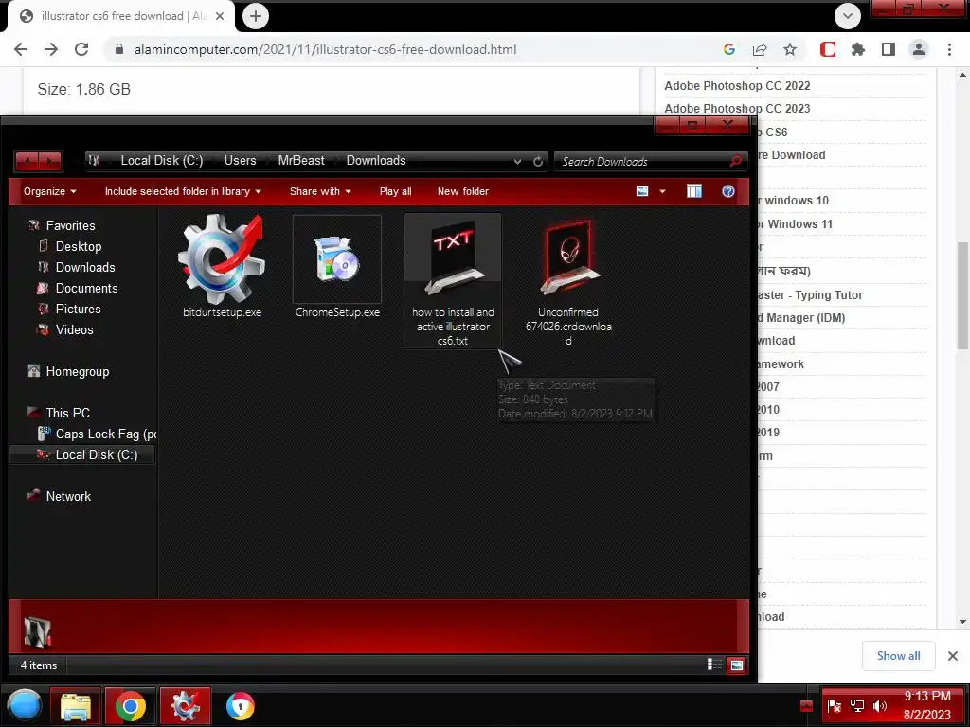This screenshot has height=727, width=970.
Task: Open Google Chrome from taskbar
Action: [130, 706]
